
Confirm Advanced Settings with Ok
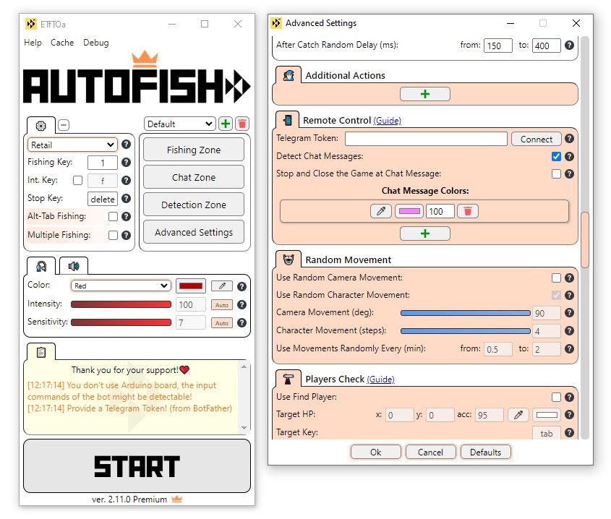[376, 452]
